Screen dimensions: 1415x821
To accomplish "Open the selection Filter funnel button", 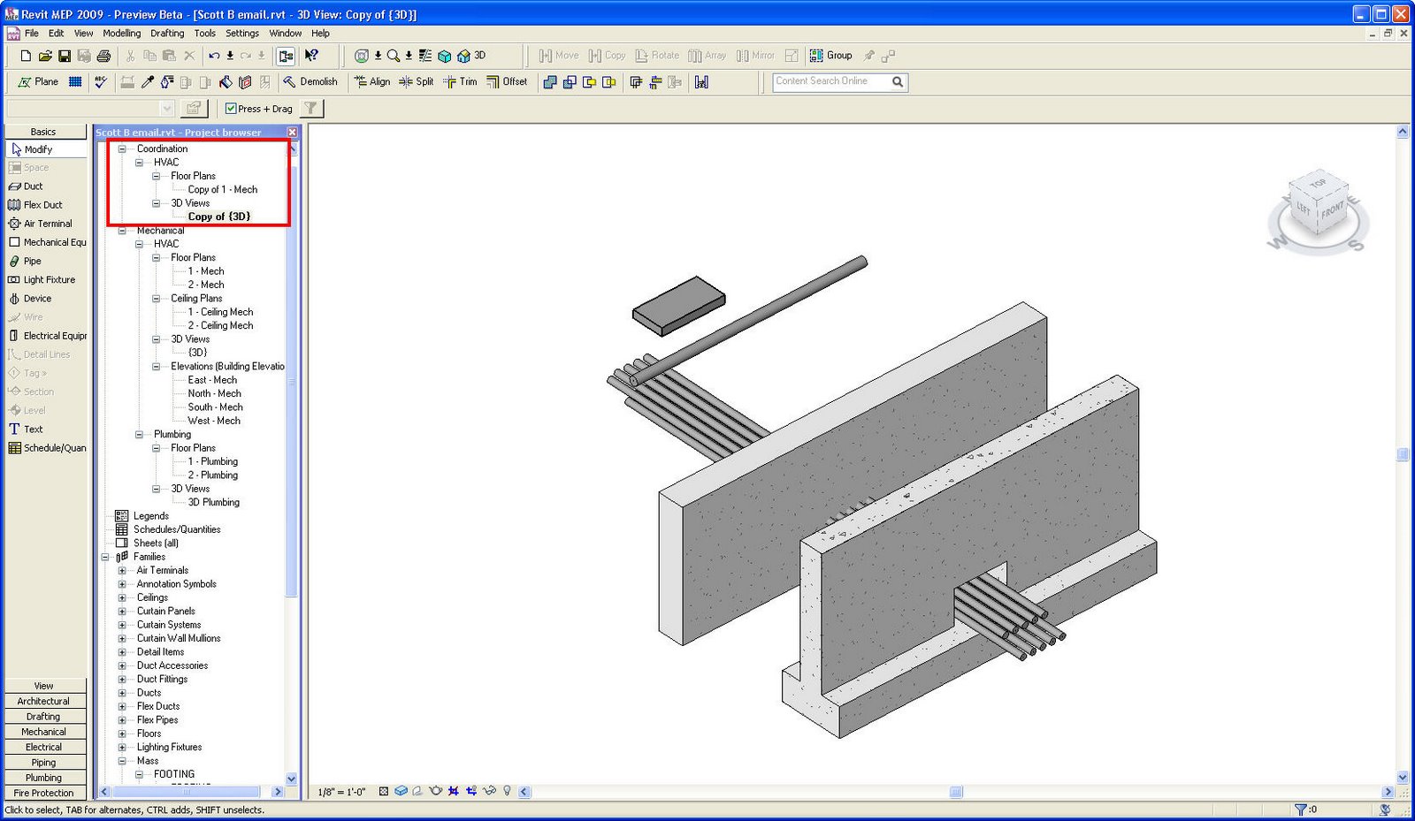I will point(311,109).
